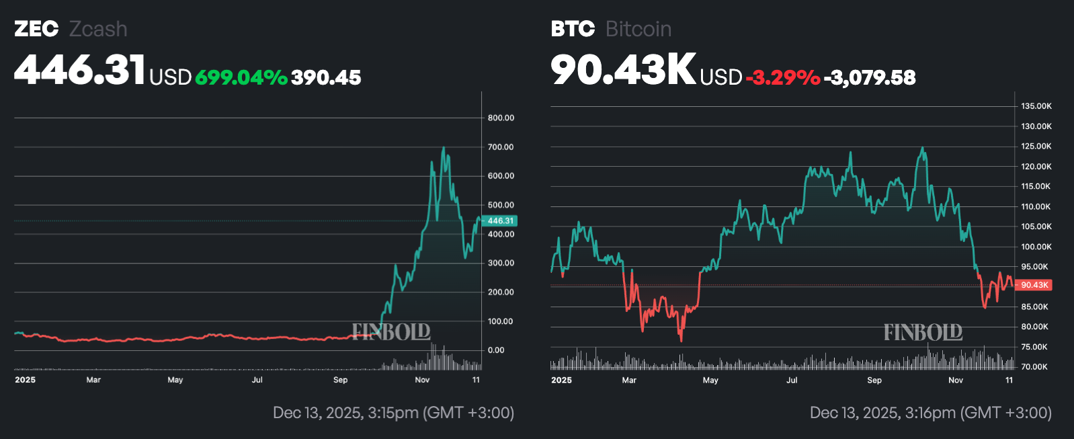The image size is (1074, 439).
Task: Click the Sep label on BTC time axis
Action: pyautogui.click(x=874, y=380)
